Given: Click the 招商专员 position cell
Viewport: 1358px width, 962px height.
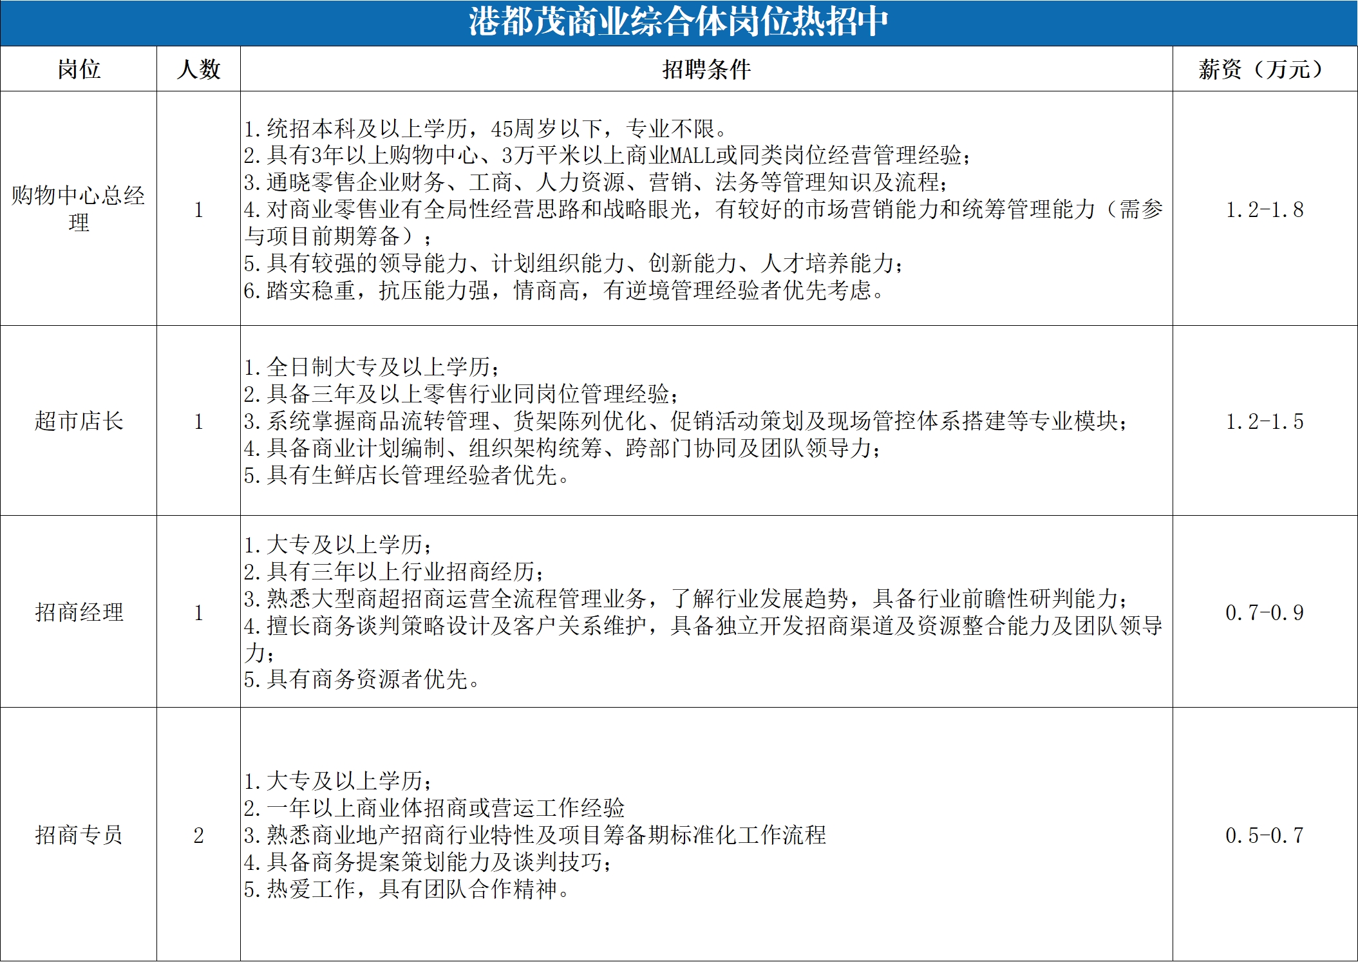Looking at the screenshot, I should (x=79, y=835).
